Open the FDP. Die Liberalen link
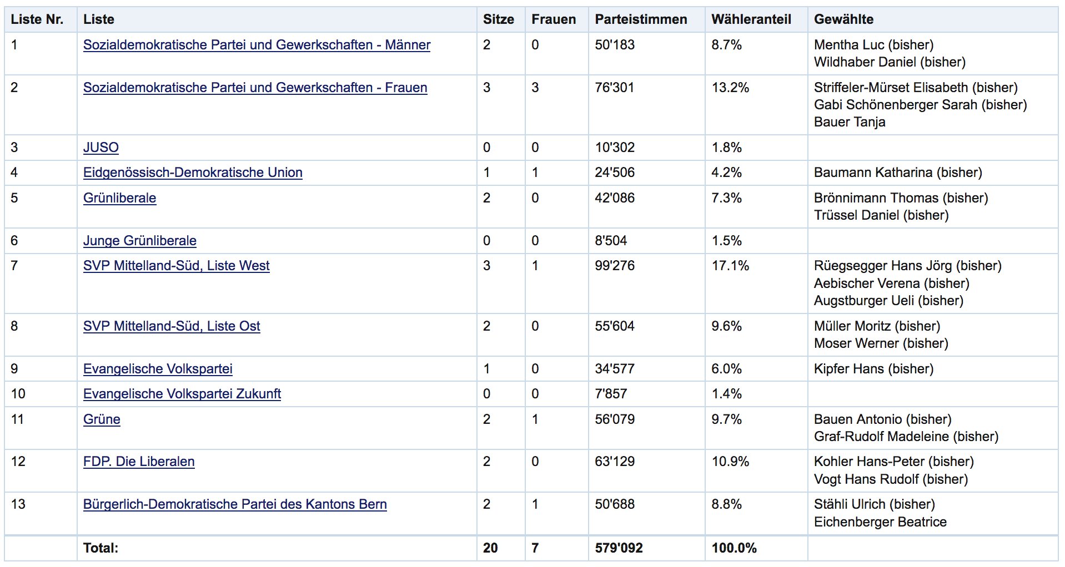1065x567 pixels. [139, 462]
